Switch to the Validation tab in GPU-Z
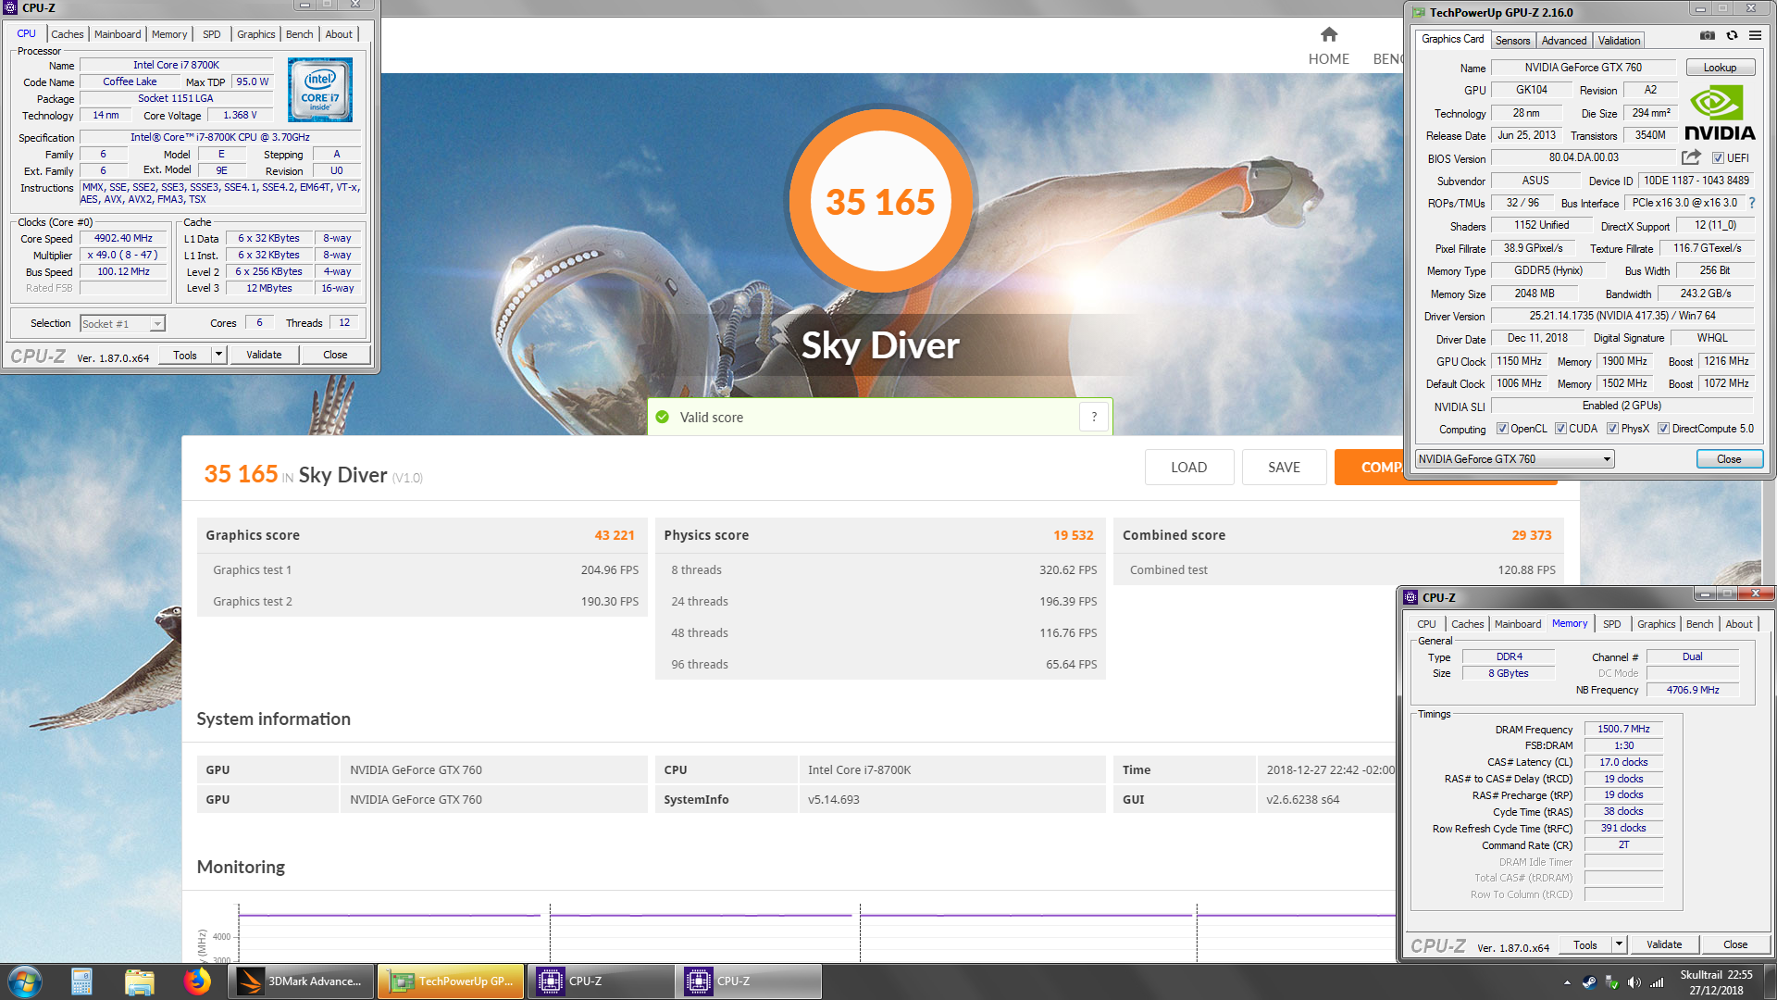This screenshot has width=1777, height=1000. tap(1619, 41)
